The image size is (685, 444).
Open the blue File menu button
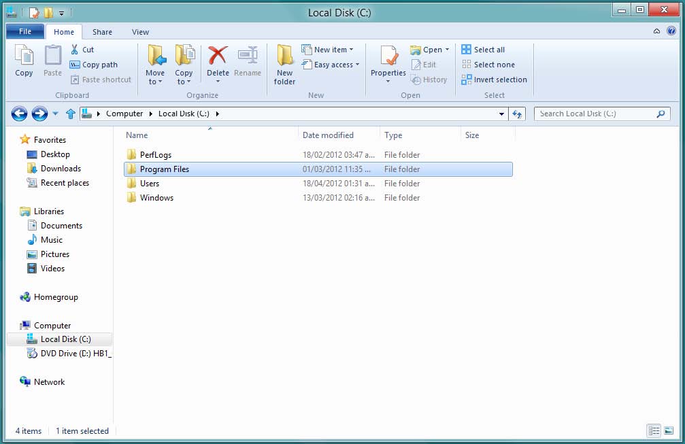coord(25,32)
